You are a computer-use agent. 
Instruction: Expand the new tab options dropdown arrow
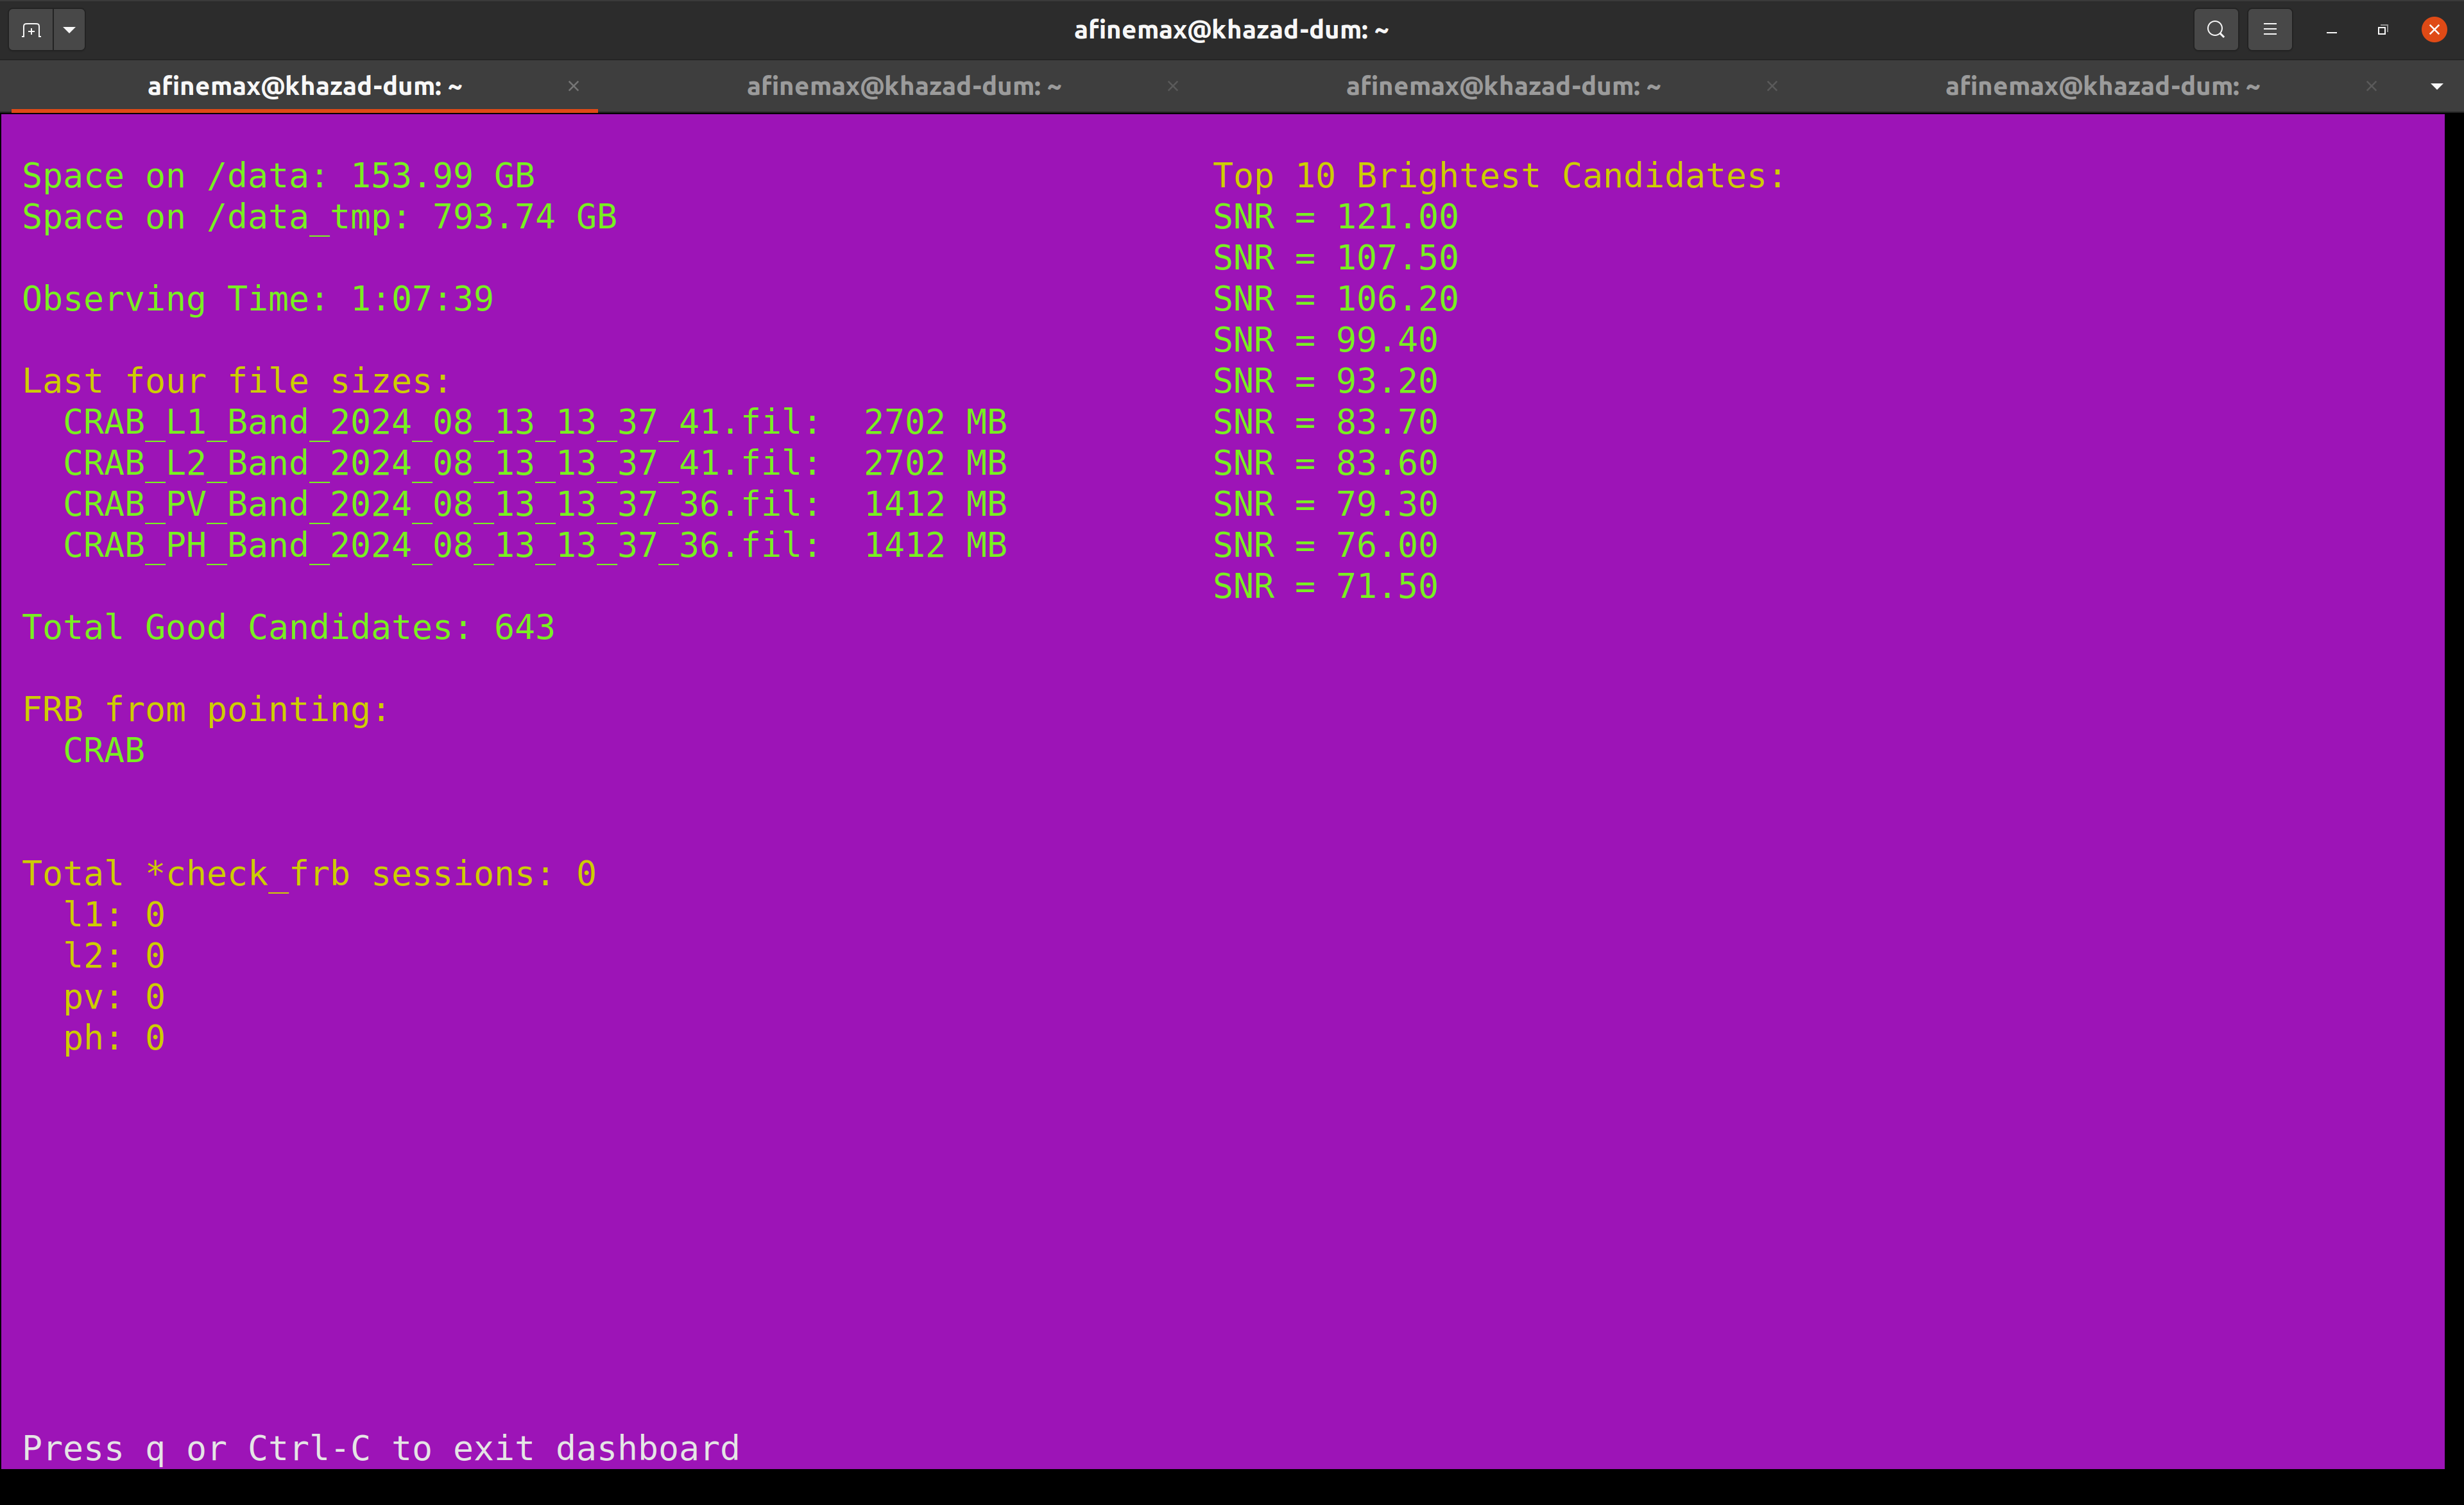[69, 30]
